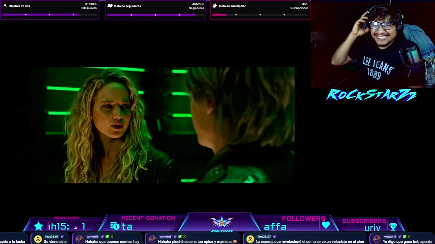435x244 pixels.
Task: Click username faus23_07 above 'Se viene cine'
Action: click(52, 237)
